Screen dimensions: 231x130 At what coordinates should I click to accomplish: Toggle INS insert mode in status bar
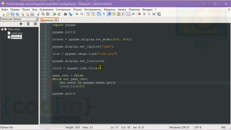(223, 127)
